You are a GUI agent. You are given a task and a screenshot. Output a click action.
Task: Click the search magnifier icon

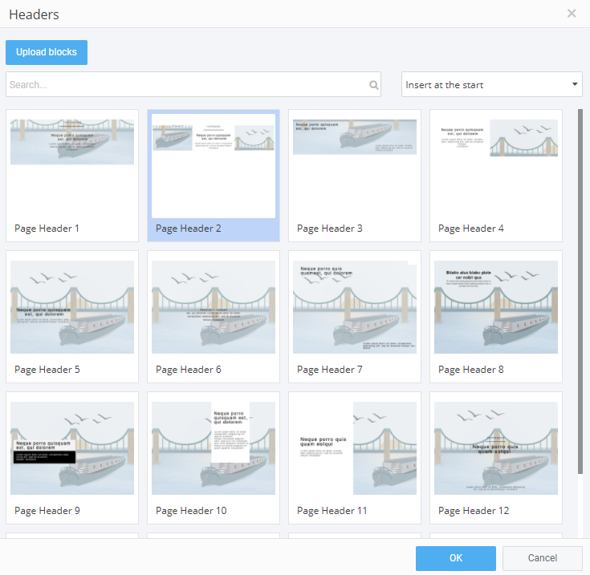coord(373,85)
